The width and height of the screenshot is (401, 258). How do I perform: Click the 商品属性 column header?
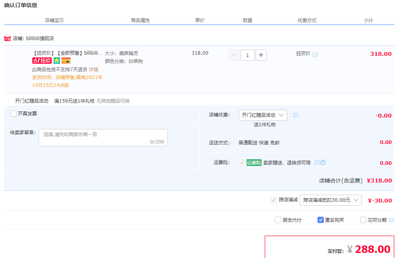coord(140,20)
